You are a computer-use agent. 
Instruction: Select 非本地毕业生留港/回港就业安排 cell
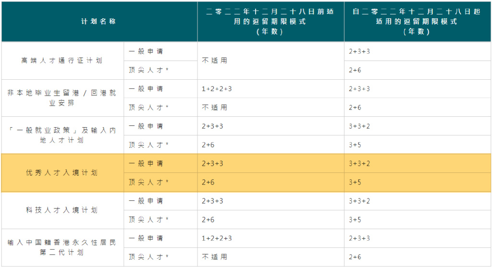tap(62, 98)
